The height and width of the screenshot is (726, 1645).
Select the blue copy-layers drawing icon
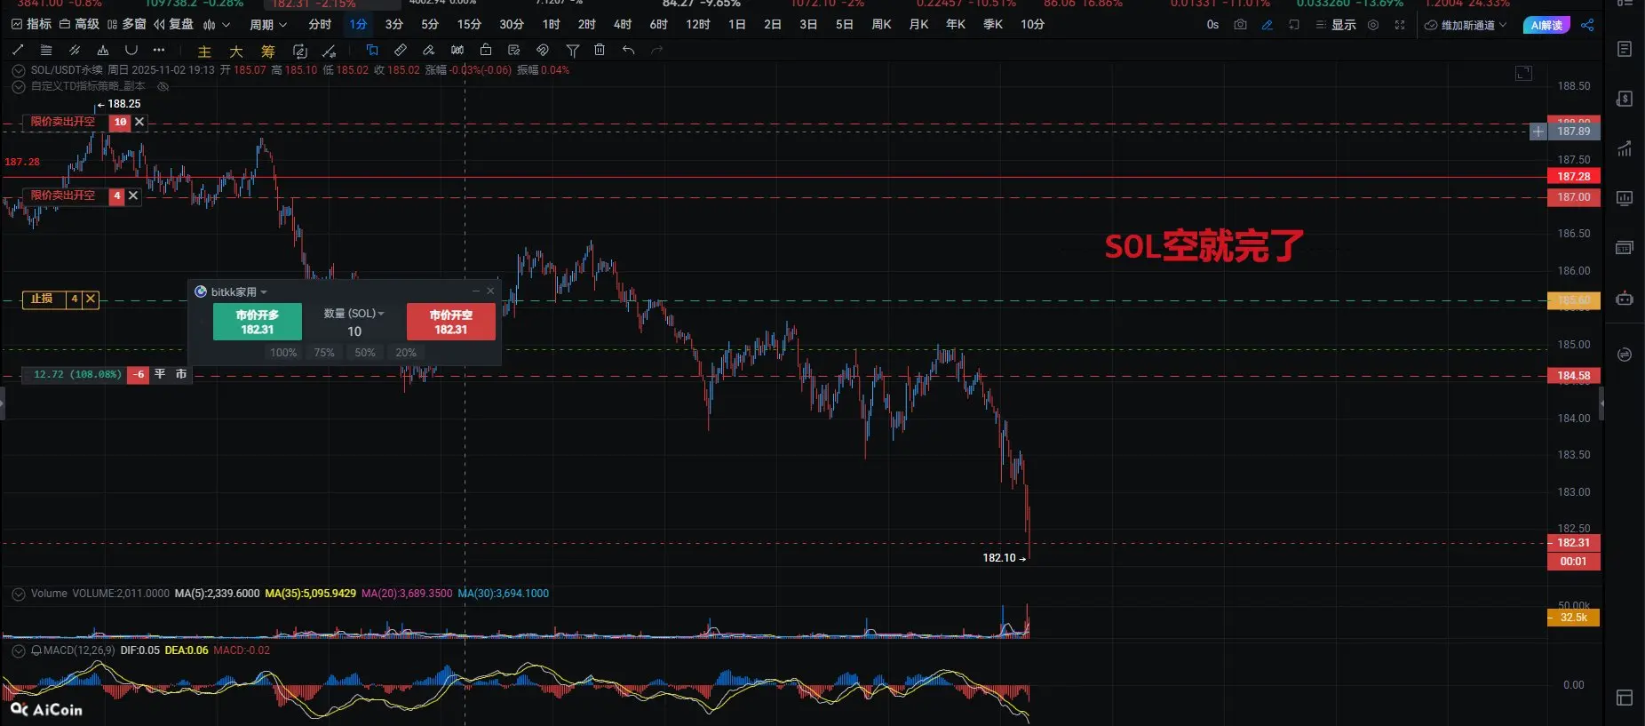point(372,50)
